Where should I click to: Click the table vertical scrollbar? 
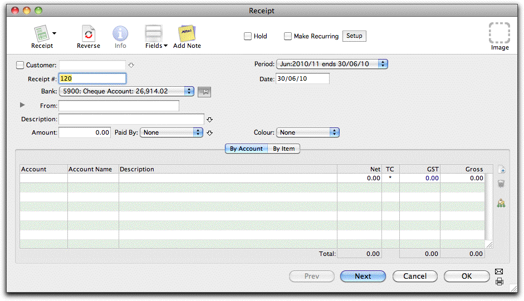(488, 207)
